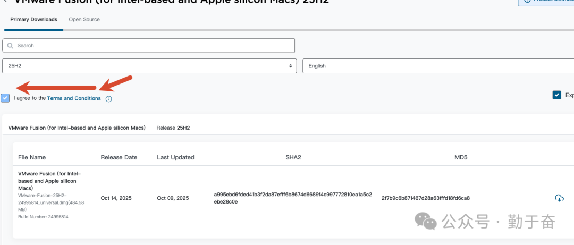This screenshot has width=574, height=245.
Task: Click the info icon beside Terms and Conditions
Action: [109, 99]
